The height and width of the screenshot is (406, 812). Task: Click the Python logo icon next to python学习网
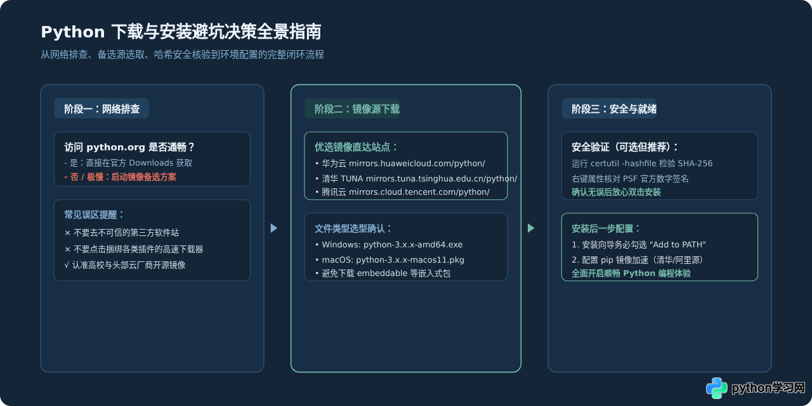(x=717, y=388)
